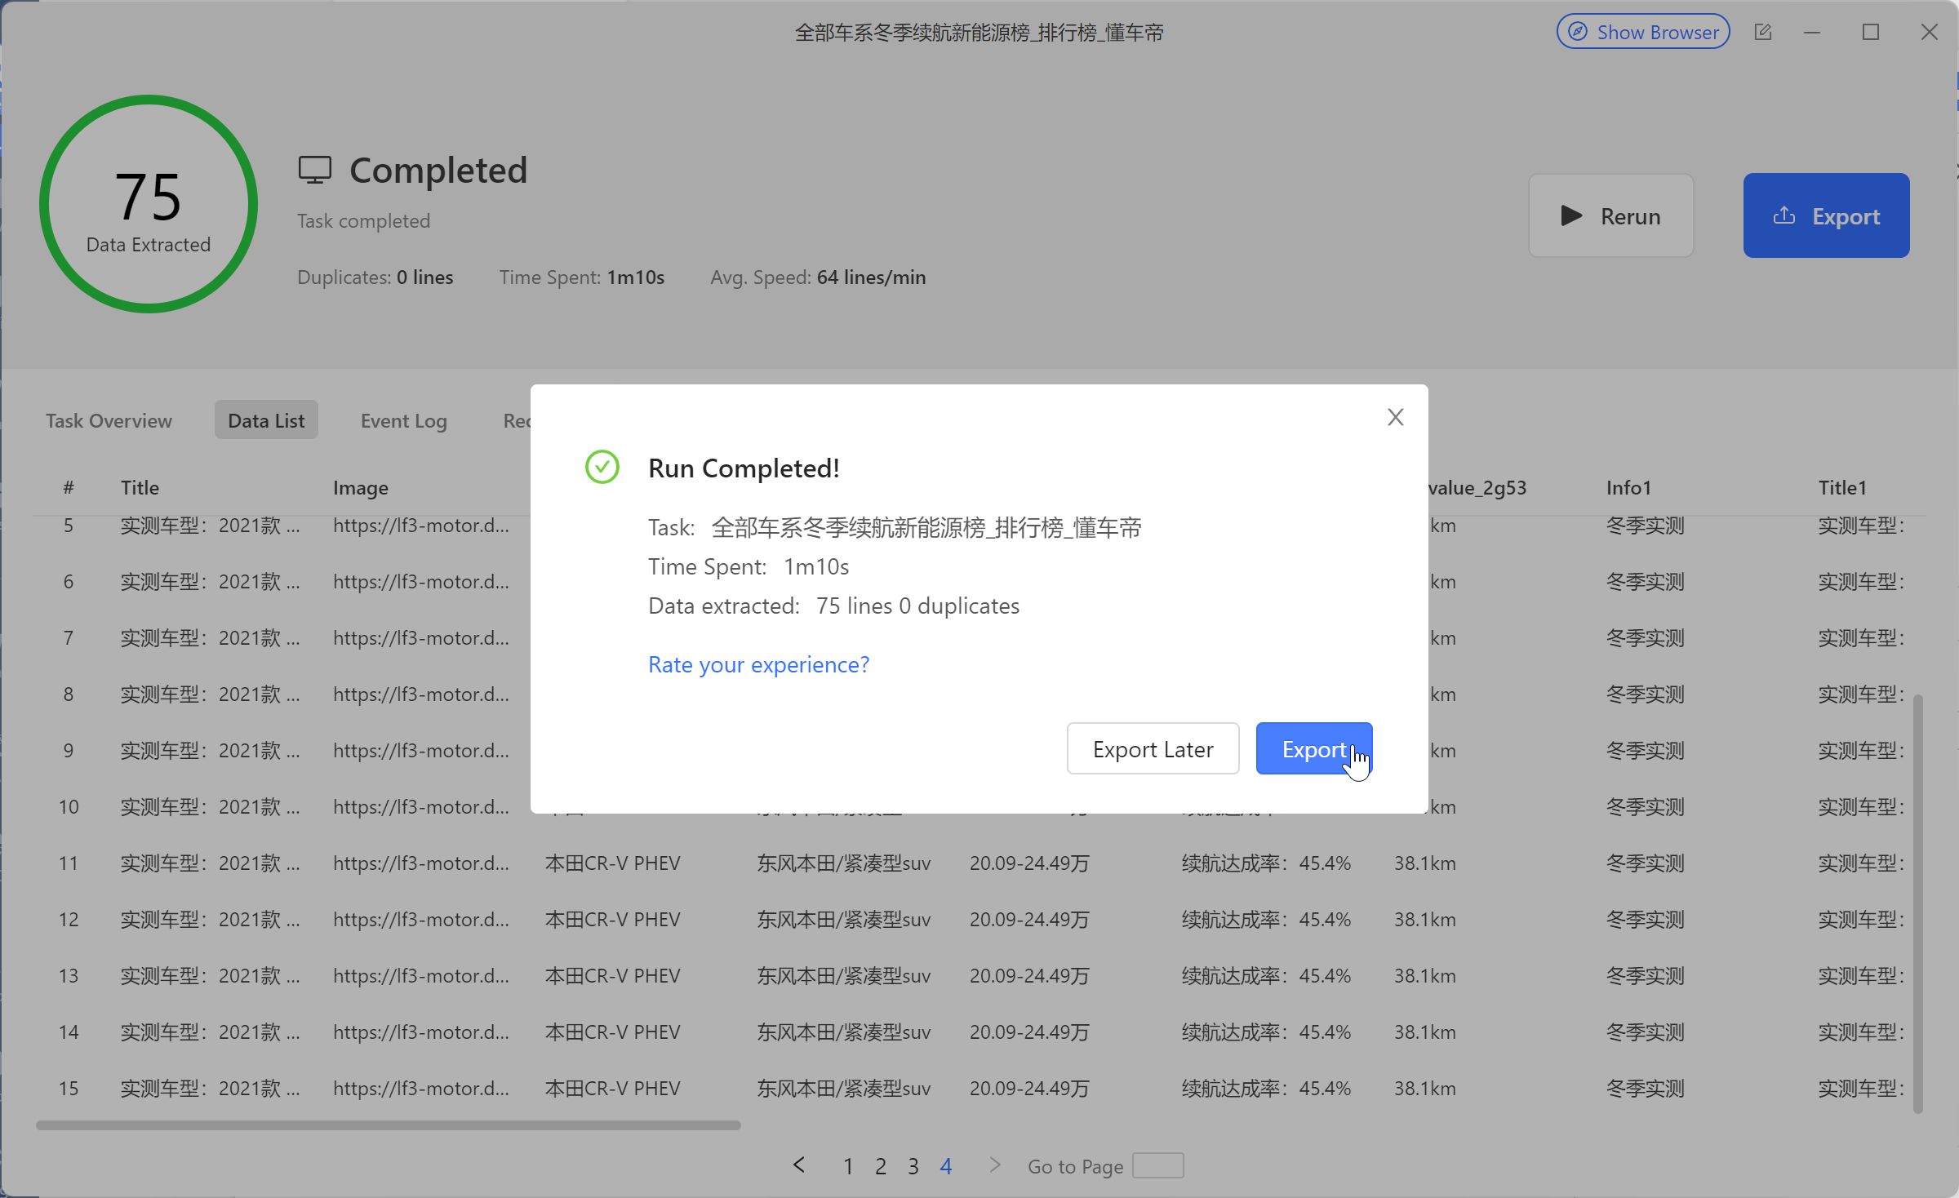The height and width of the screenshot is (1198, 1959).
Task: Rerun the task with play button
Action: 1610,215
